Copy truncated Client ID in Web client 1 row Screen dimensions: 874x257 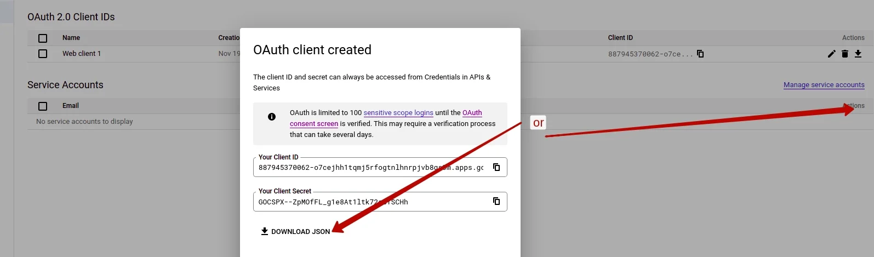[x=700, y=54]
